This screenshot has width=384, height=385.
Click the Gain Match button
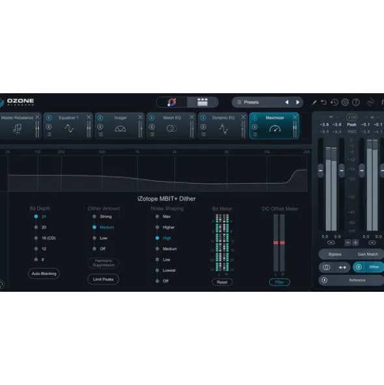click(x=368, y=254)
